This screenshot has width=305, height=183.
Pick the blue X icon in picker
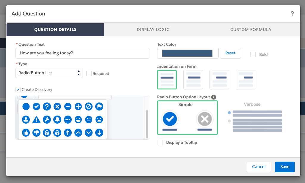point(57,106)
